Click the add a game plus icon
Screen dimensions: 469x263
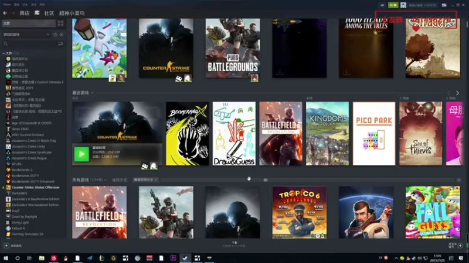click(6, 245)
